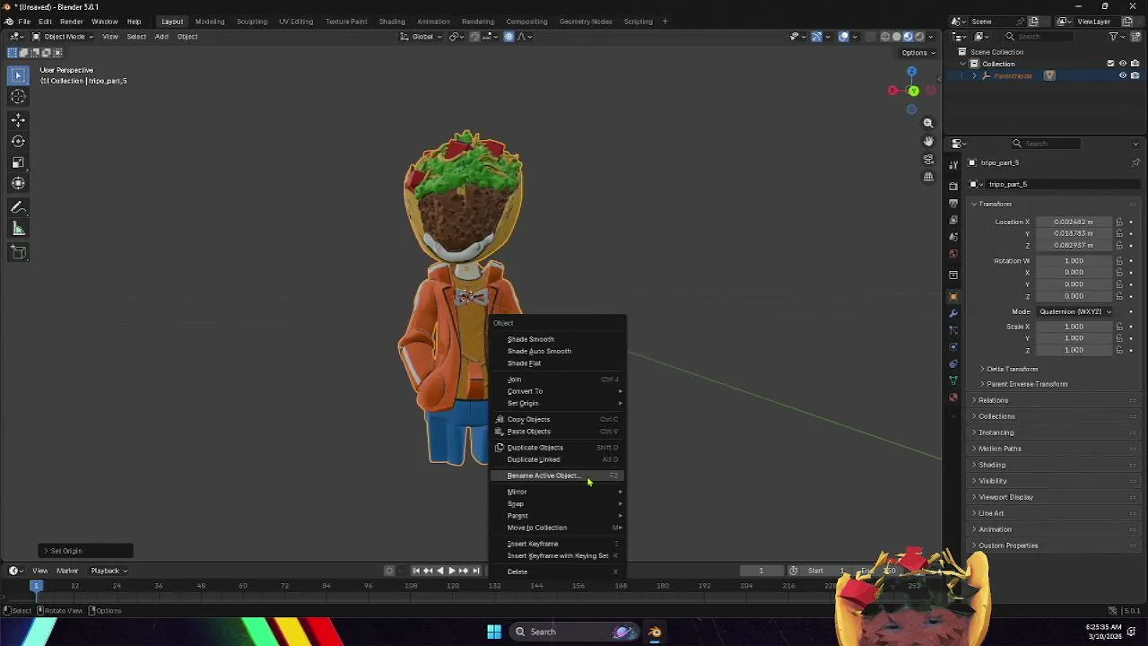Open the Modifiers properties tab
1148x646 pixels.
[953, 313]
